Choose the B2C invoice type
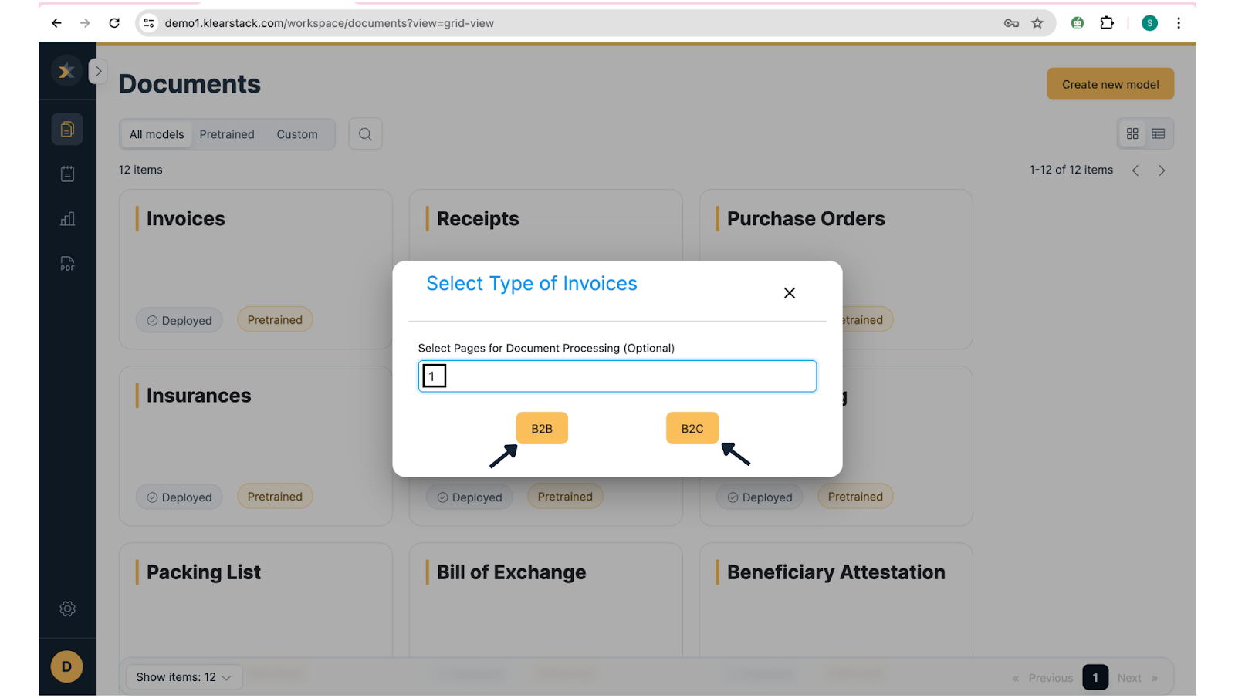 [692, 428]
